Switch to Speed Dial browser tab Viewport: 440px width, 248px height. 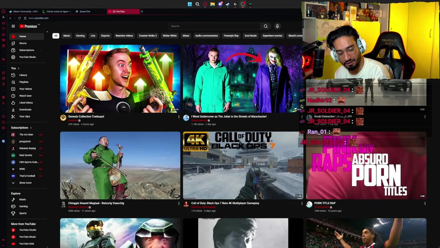[89, 11]
